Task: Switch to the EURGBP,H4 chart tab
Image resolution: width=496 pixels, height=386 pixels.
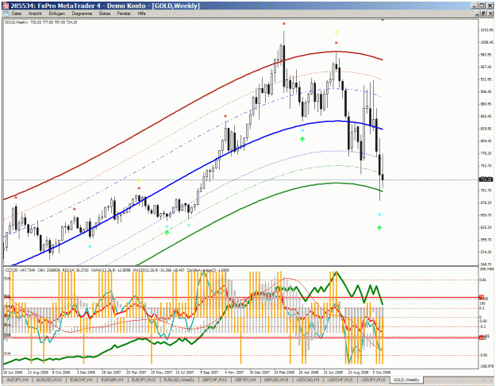Action: coord(113,380)
